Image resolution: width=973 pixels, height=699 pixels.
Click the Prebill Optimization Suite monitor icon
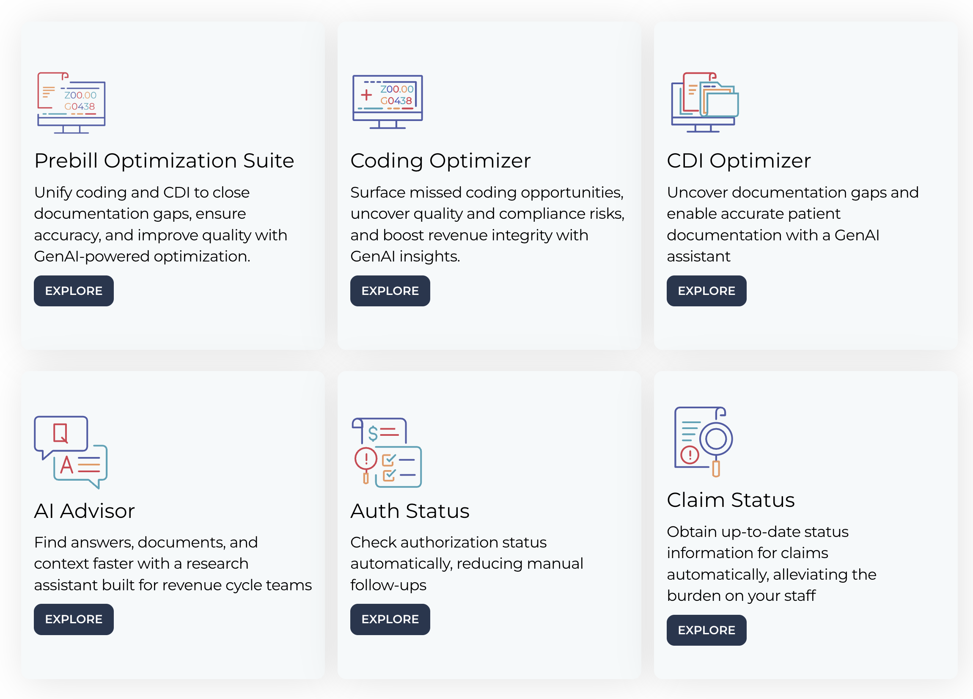(x=71, y=103)
